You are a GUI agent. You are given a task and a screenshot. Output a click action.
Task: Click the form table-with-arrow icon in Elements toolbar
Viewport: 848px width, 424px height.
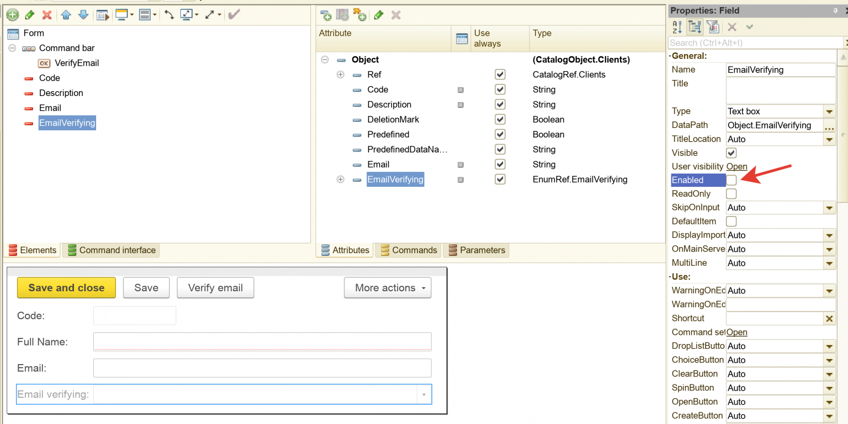(x=102, y=15)
